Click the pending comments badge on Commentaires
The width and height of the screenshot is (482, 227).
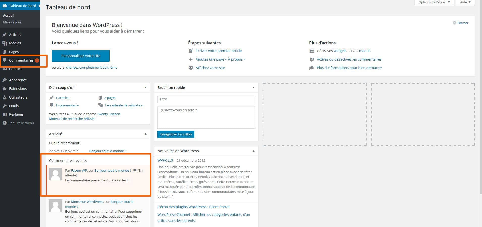coord(37,60)
